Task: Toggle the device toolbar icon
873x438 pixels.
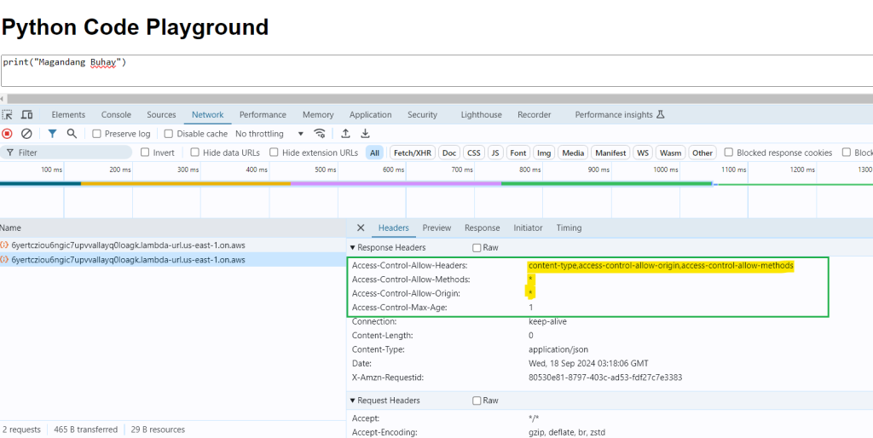Action: 26,115
